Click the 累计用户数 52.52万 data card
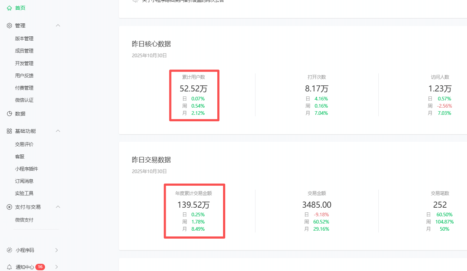This screenshot has width=467, height=271. [194, 95]
